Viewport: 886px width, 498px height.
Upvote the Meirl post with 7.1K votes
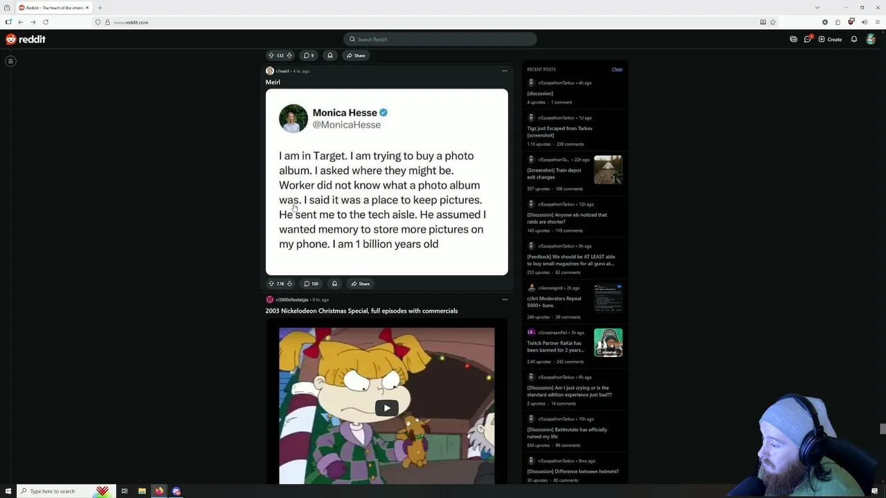tap(271, 284)
